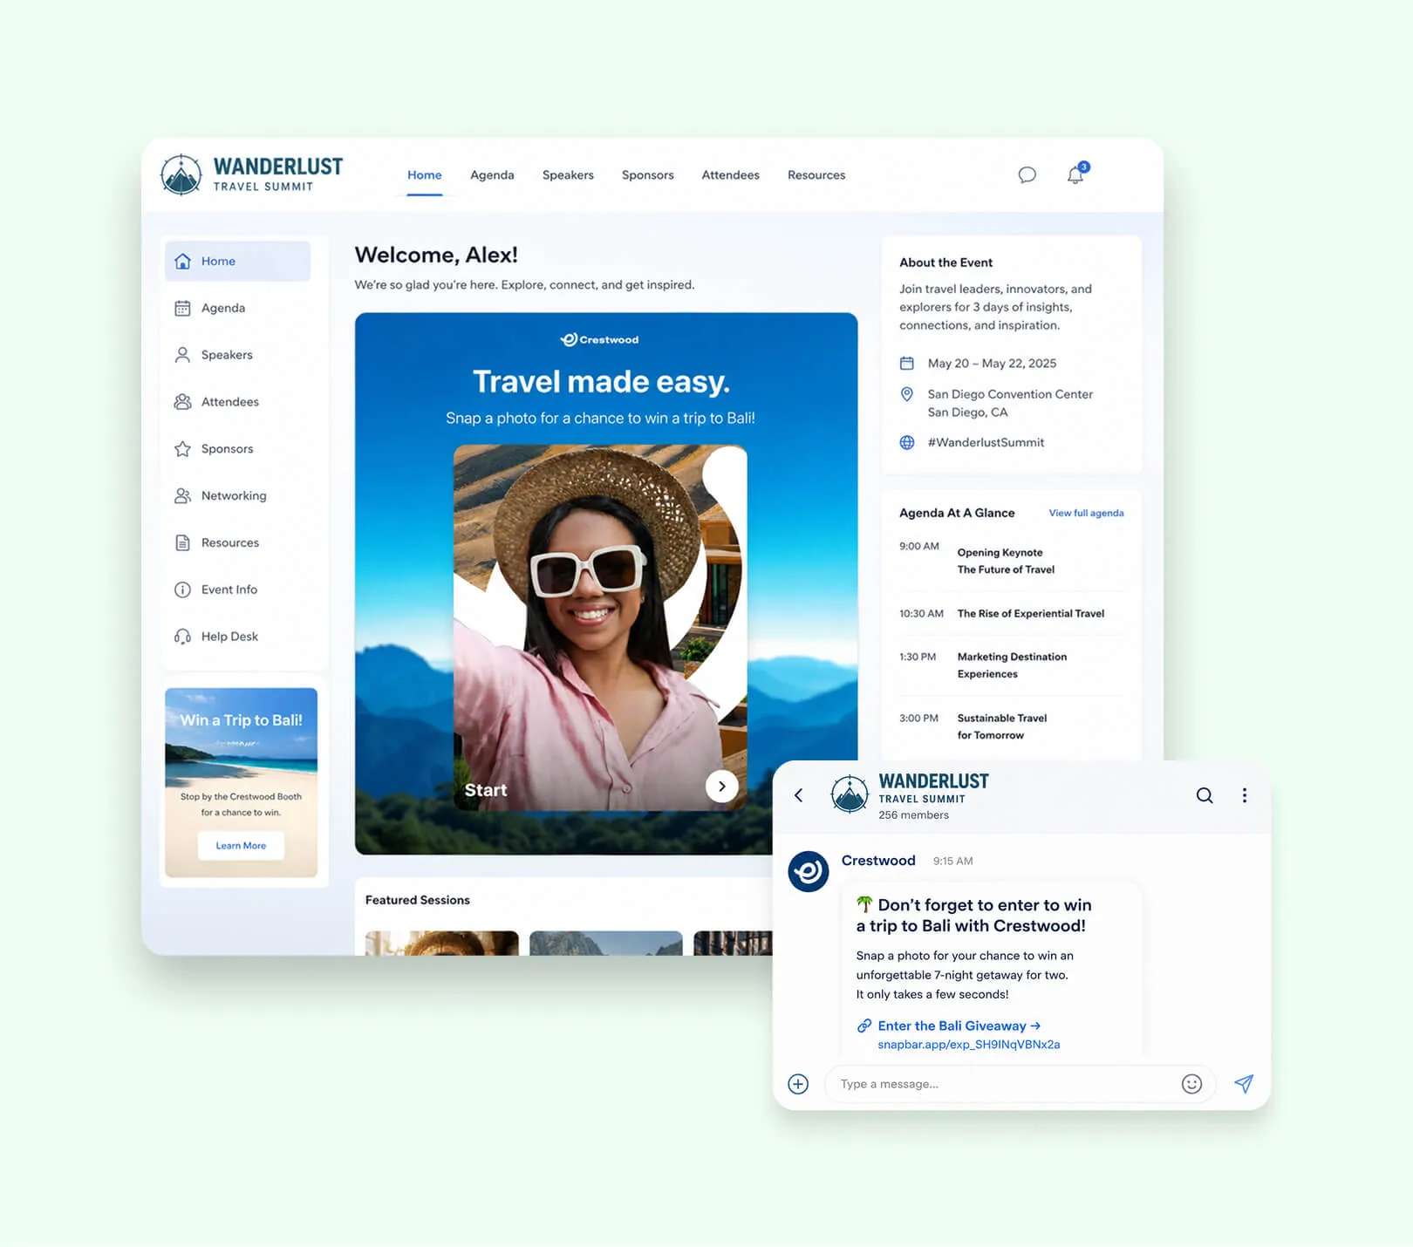Image resolution: width=1413 pixels, height=1247 pixels.
Task: Click the Networking people icon in sidebar
Action: 182,495
